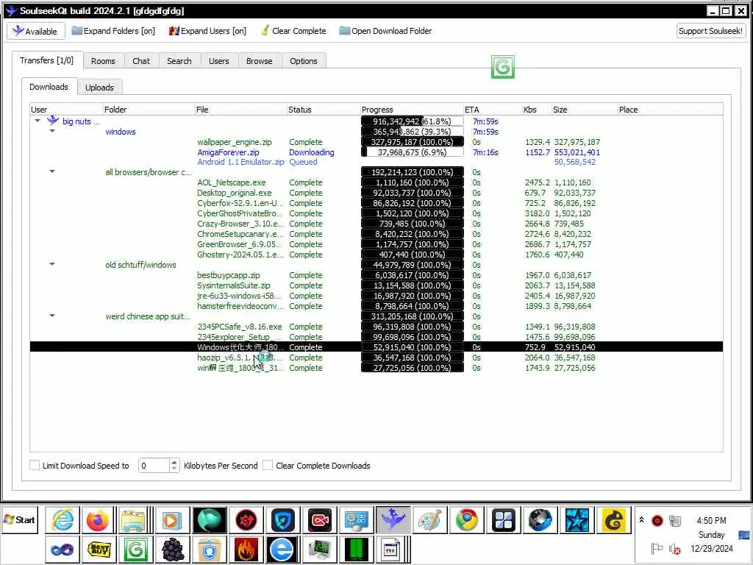The width and height of the screenshot is (753, 565).
Task: Click the big nuts total progress bar
Action: tap(412, 121)
